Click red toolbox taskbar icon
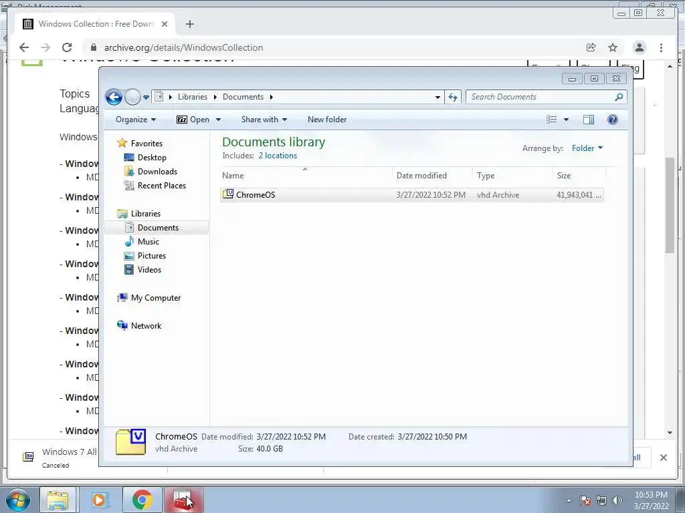Screen dimensions: 685x513 pos(183,500)
